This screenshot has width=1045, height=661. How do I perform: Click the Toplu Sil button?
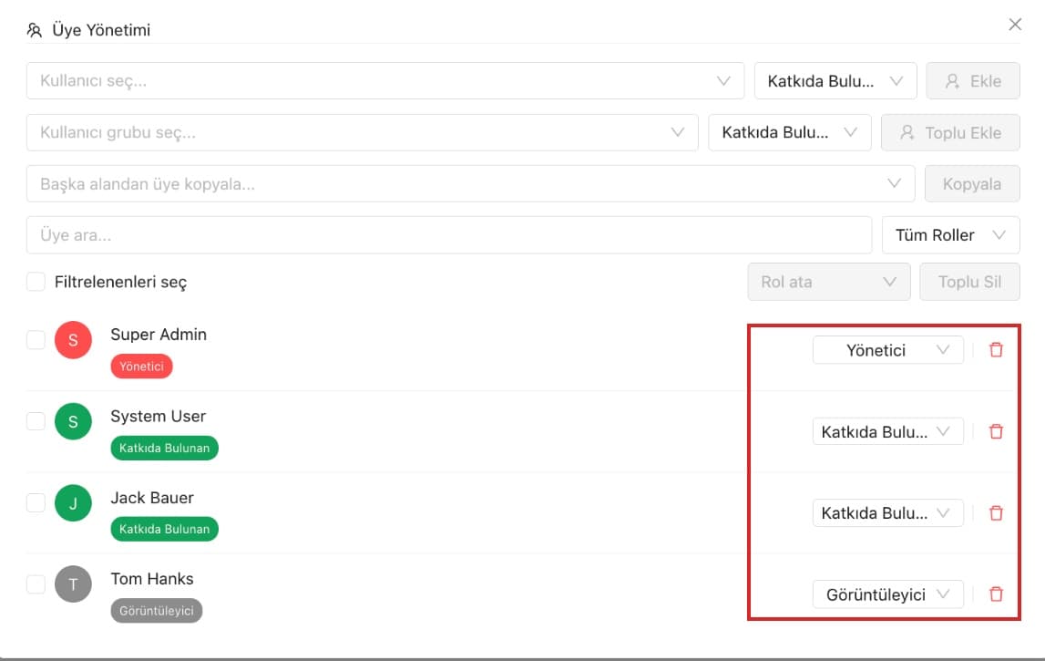969,282
